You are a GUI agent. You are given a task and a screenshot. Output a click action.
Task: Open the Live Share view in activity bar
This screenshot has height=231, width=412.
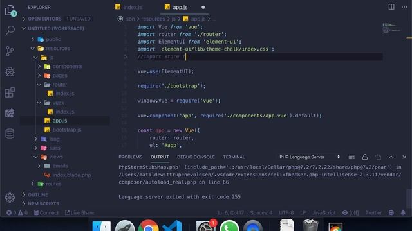10,113
